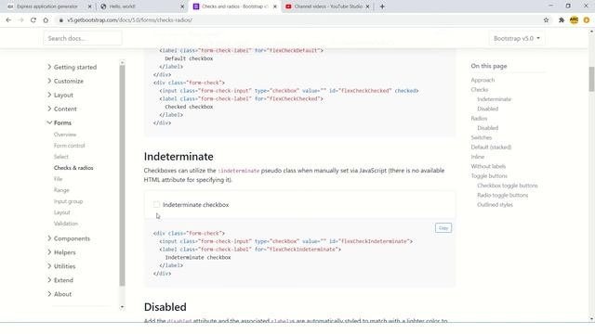The height and width of the screenshot is (334, 595).
Task: Open the Input group page
Action: pyautogui.click(x=68, y=201)
